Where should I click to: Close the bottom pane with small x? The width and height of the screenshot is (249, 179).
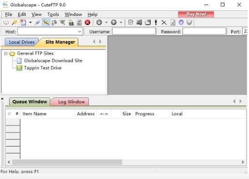(x=2, y=99)
